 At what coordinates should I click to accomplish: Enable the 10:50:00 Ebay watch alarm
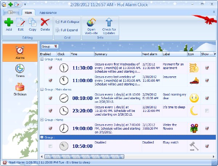(x=51, y=146)
